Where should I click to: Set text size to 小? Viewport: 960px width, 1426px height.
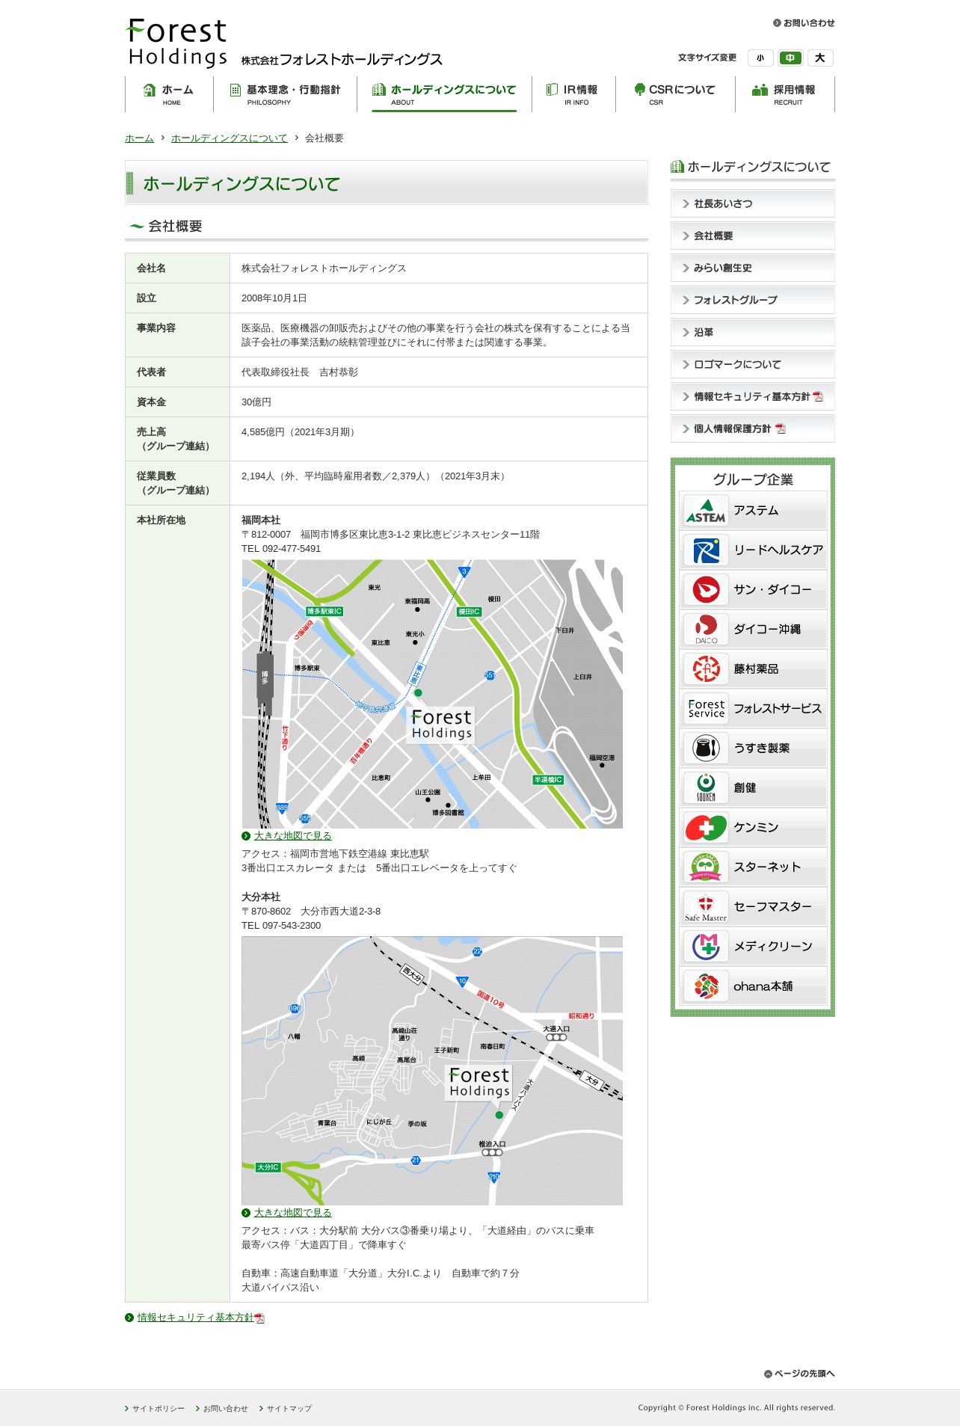click(760, 58)
